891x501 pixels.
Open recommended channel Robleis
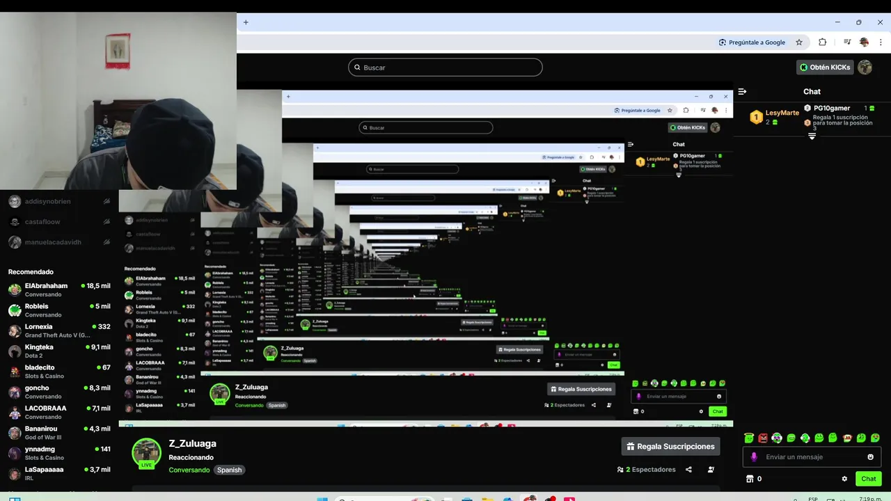(x=59, y=310)
